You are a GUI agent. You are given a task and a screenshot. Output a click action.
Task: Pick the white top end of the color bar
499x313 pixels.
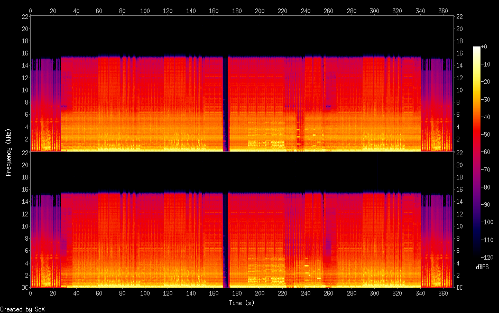tap(477, 49)
